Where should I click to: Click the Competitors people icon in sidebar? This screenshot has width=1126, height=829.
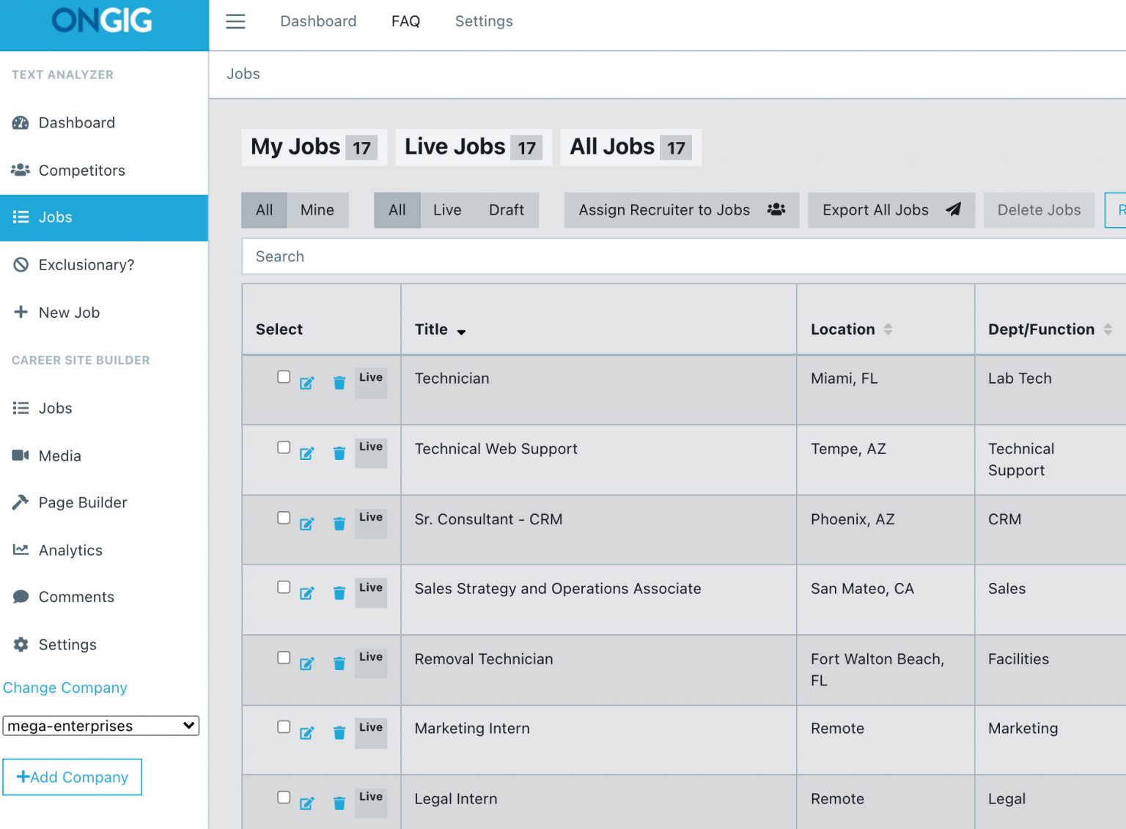pos(21,170)
